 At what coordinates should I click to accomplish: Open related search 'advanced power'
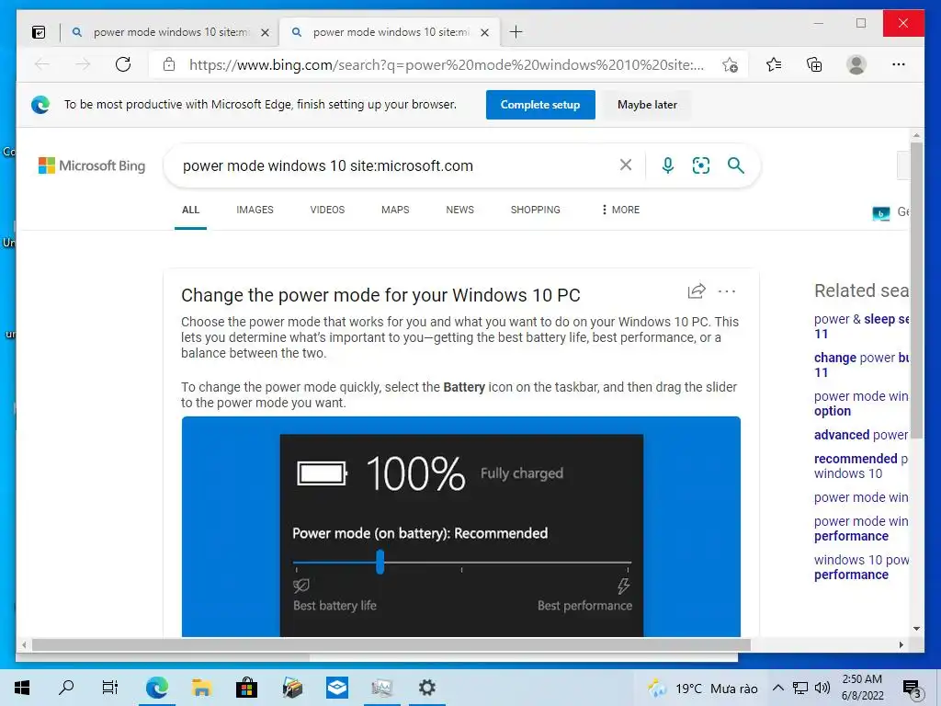point(861,435)
